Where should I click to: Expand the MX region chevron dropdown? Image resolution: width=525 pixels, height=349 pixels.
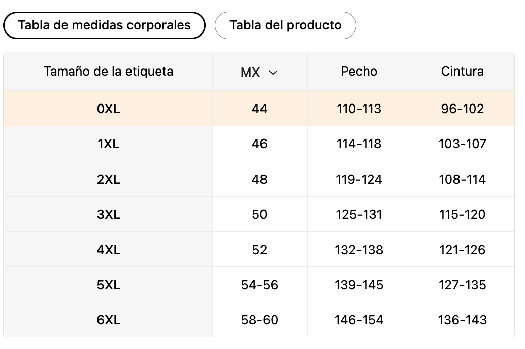[x=273, y=72]
